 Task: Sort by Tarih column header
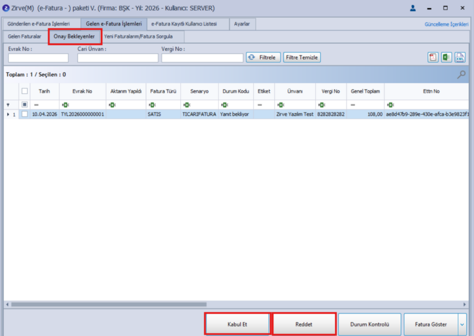click(44, 91)
